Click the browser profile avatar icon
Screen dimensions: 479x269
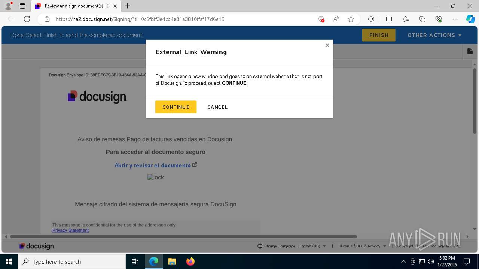pyautogui.click(x=8, y=6)
